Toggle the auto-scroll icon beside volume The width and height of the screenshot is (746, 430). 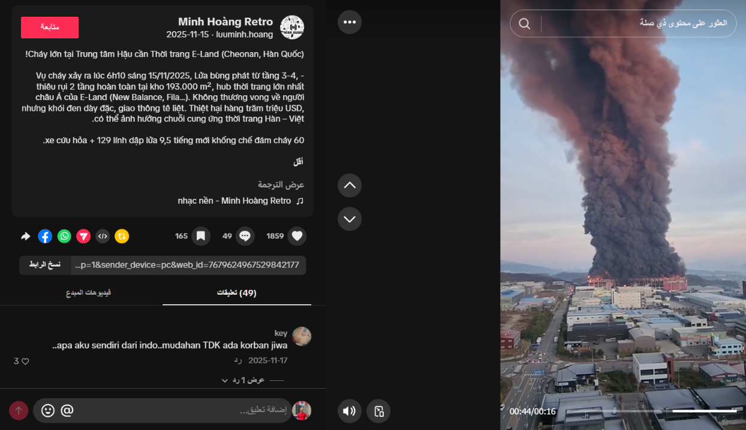[x=378, y=411]
